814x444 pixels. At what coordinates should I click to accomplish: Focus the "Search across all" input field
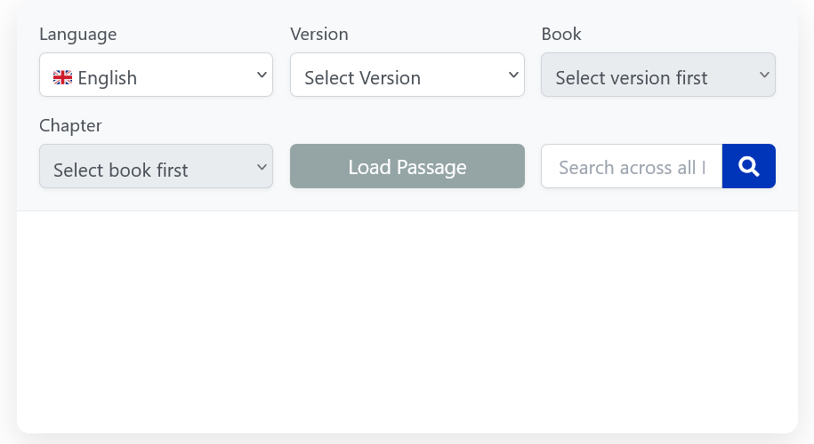[x=632, y=166]
